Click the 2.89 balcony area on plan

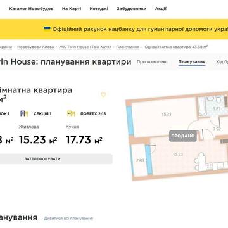click(x=140, y=160)
